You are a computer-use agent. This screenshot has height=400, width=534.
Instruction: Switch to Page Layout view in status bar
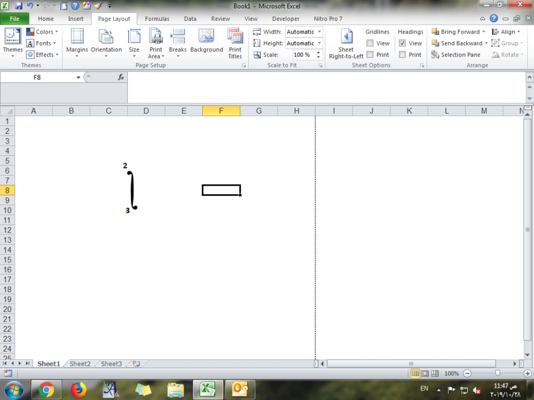425,373
